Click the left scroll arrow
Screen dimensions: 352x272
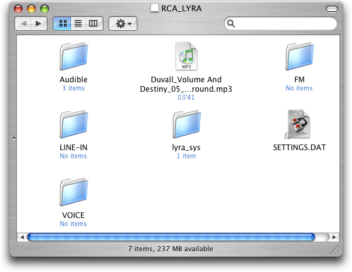tap(22, 237)
